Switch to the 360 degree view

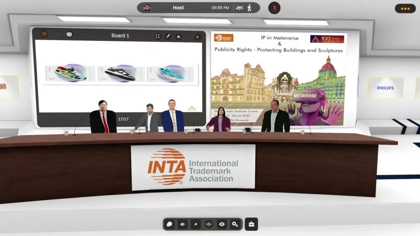pyautogui.click(x=239, y=8)
